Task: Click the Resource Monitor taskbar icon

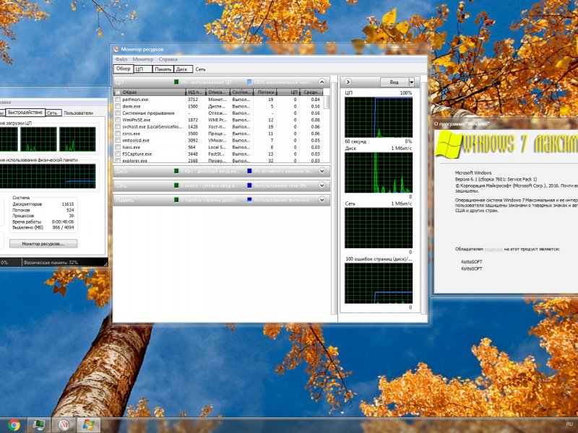Action: [x=64, y=425]
